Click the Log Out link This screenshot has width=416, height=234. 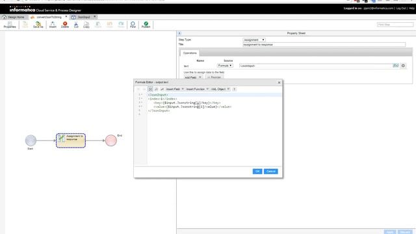click(x=401, y=8)
